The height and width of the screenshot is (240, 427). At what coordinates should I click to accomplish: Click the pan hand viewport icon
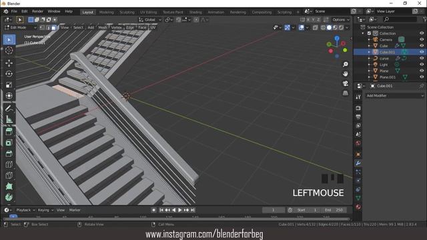pyautogui.click(x=346, y=74)
